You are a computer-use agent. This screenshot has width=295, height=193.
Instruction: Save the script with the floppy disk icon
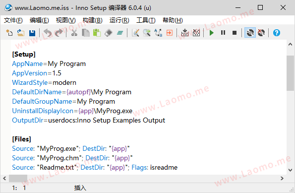click(x=32, y=33)
